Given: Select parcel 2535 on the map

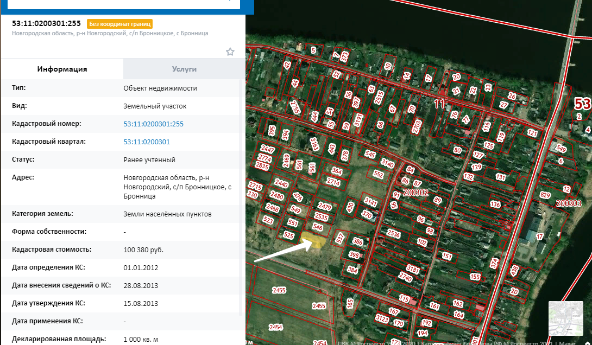Looking at the screenshot, I should pos(322,217).
